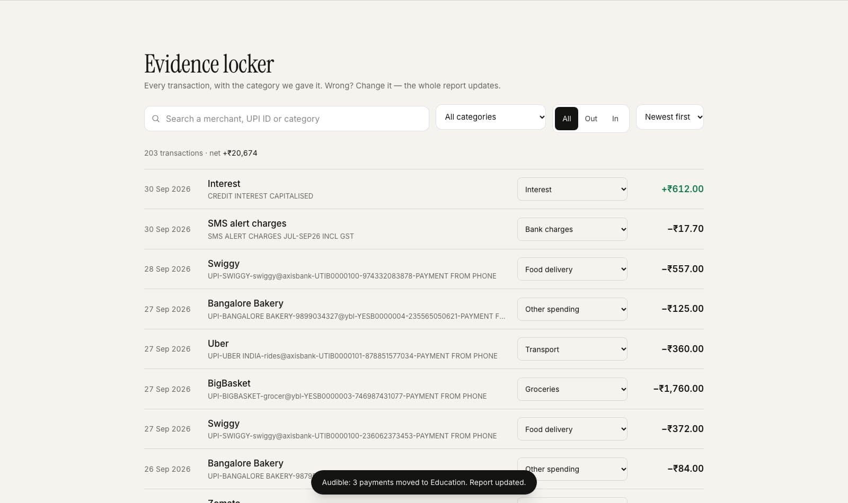
Task: Open the All categories filter dropdown
Action: (x=491, y=117)
